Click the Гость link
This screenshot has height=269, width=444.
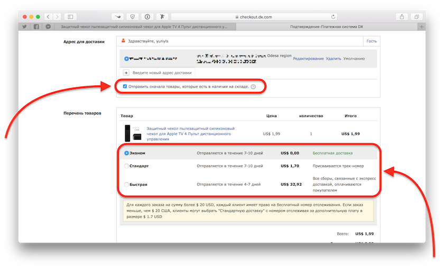pyautogui.click(x=372, y=41)
